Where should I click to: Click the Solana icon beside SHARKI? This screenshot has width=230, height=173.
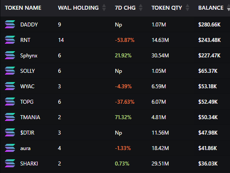click(10, 163)
